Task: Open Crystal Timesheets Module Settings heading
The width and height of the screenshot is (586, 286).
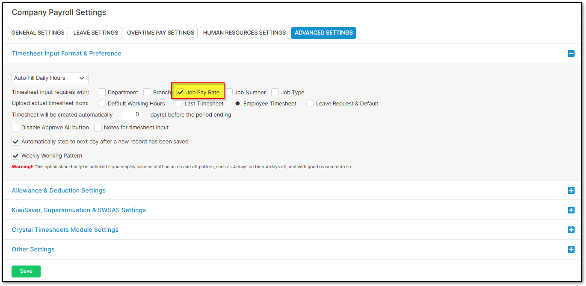Action: coord(65,230)
